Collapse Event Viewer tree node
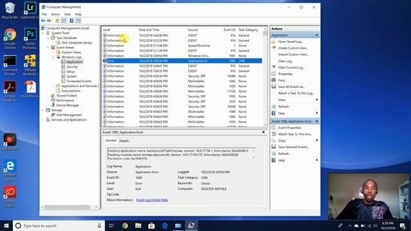Viewport: 411px width, 231px height. 48,47
